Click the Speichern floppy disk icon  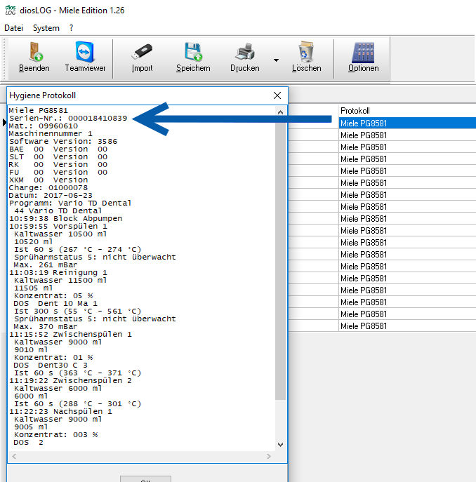[193, 53]
